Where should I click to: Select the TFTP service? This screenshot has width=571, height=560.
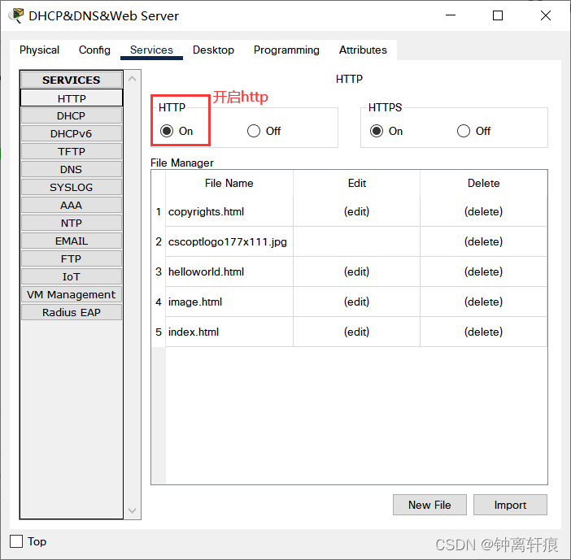point(72,151)
